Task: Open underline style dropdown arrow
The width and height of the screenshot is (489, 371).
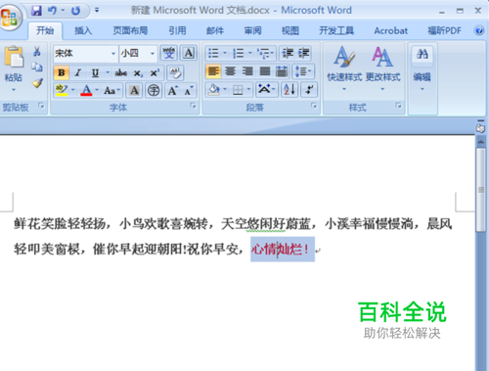Action: (108, 72)
